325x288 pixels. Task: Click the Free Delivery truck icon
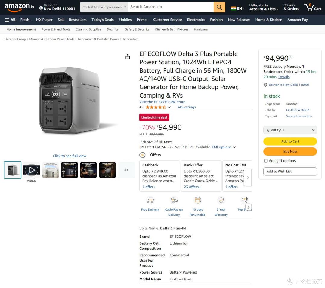[150, 200]
